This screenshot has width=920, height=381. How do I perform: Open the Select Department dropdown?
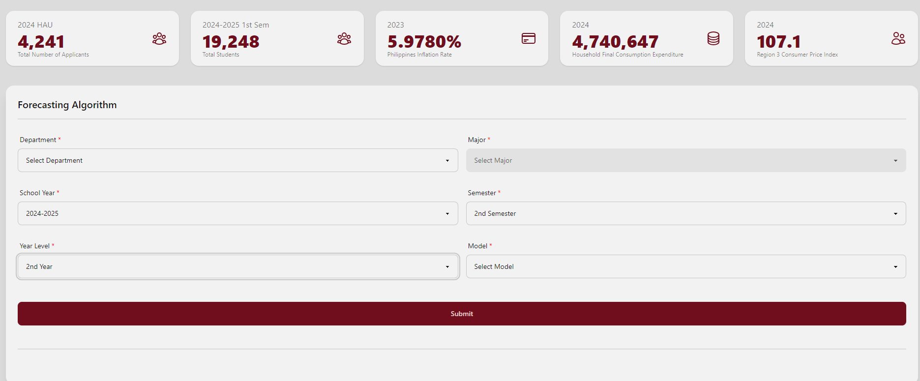coord(237,160)
